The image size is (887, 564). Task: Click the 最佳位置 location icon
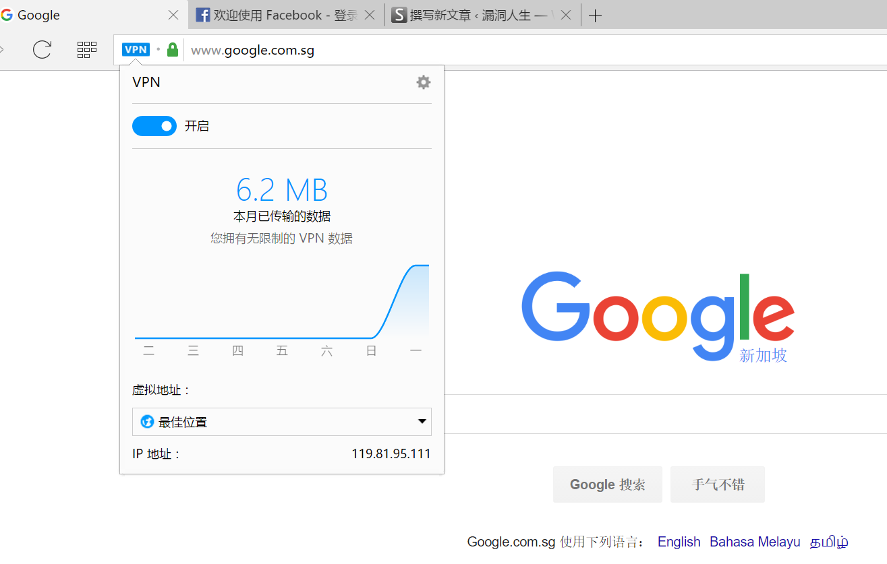point(147,422)
